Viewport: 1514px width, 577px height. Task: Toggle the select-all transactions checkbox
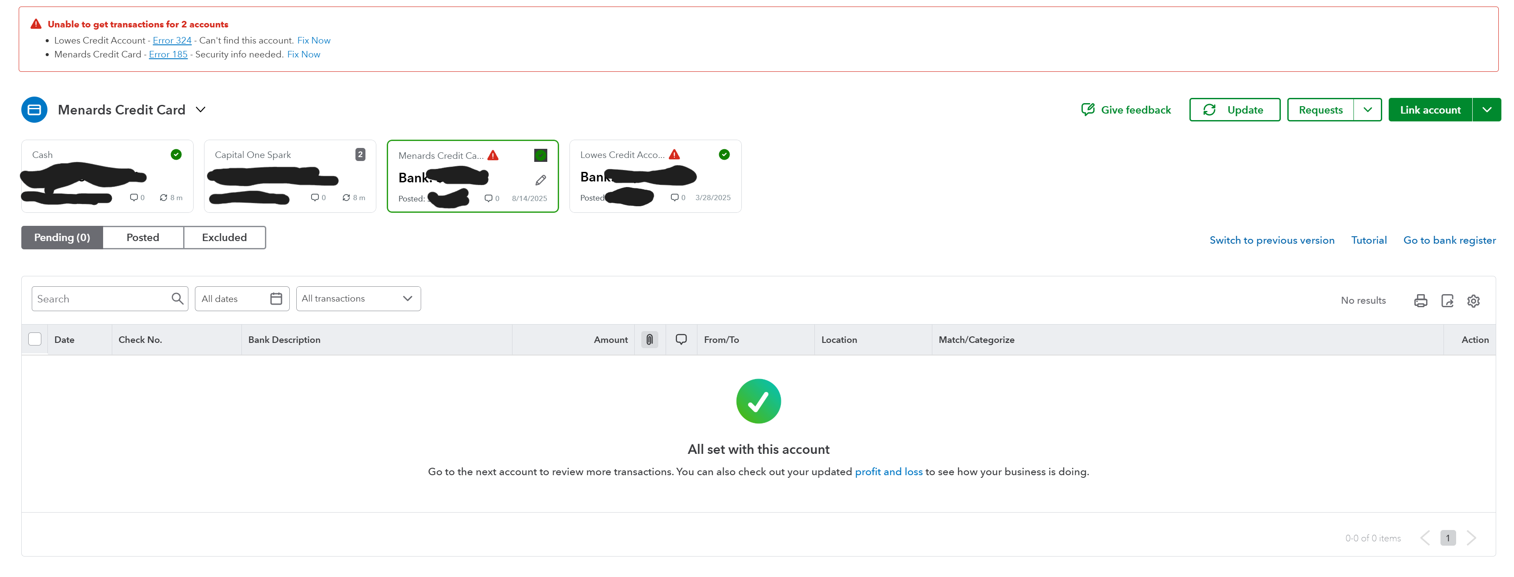35,339
